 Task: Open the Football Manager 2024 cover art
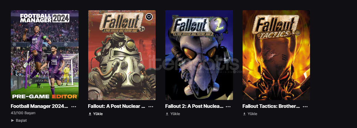pos(45,55)
